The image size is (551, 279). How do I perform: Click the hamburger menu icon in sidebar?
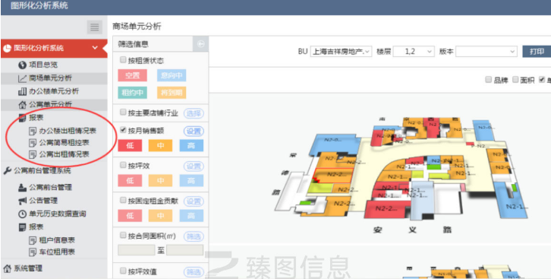[x=95, y=27]
